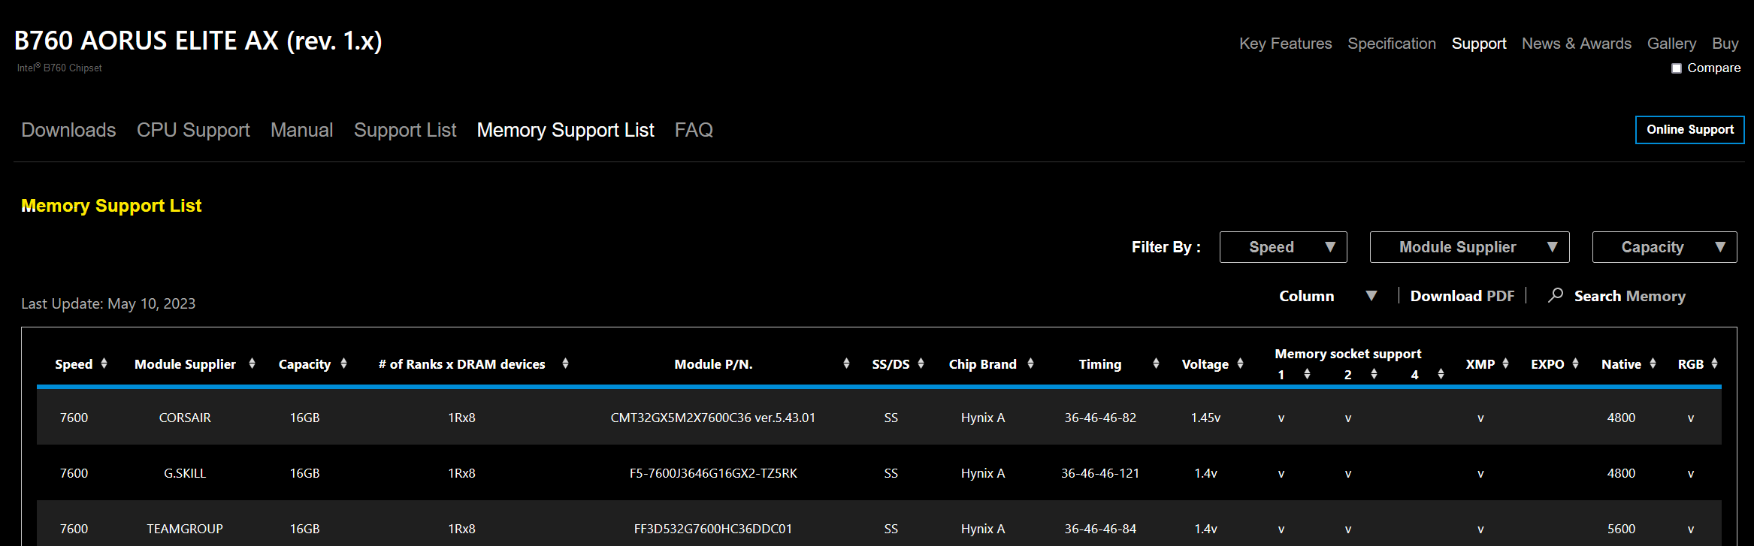Open the Capacity filter dropdown
1754x546 pixels.
point(1664,247)
